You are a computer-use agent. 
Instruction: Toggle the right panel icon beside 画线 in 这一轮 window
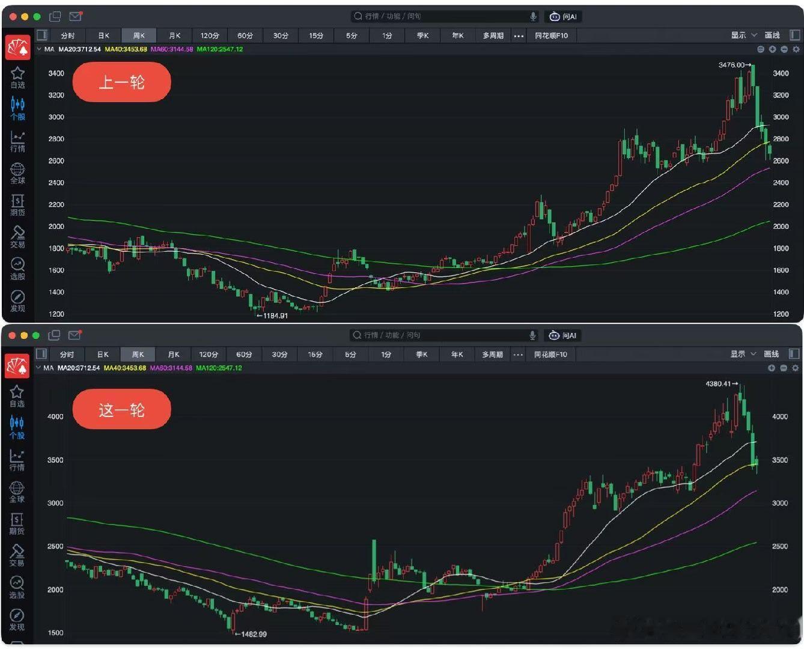coord(794,353)
